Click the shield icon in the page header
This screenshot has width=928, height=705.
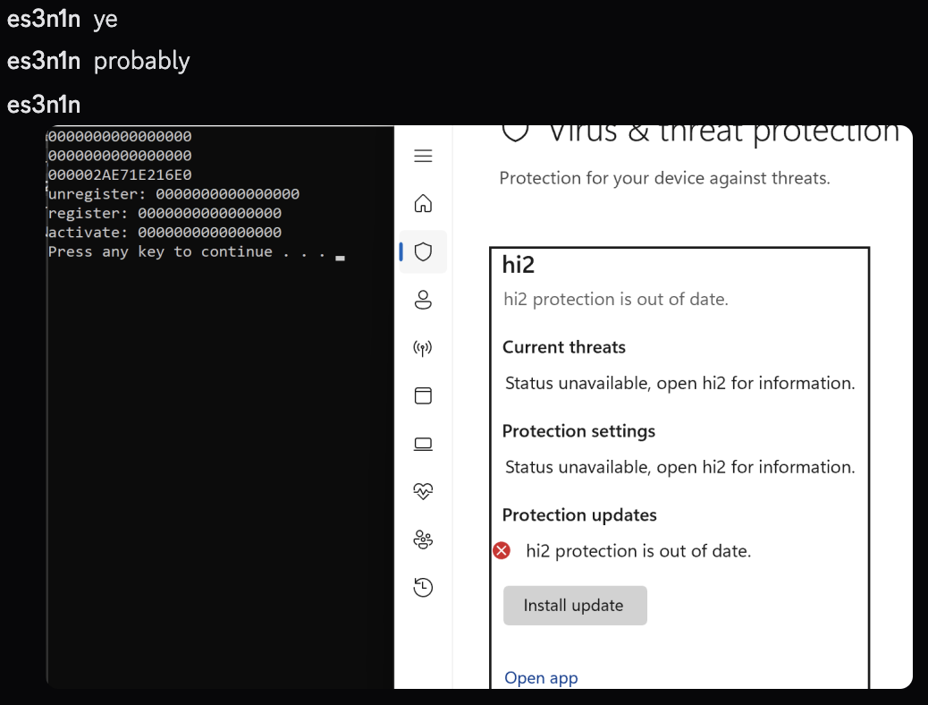(515, 132)
